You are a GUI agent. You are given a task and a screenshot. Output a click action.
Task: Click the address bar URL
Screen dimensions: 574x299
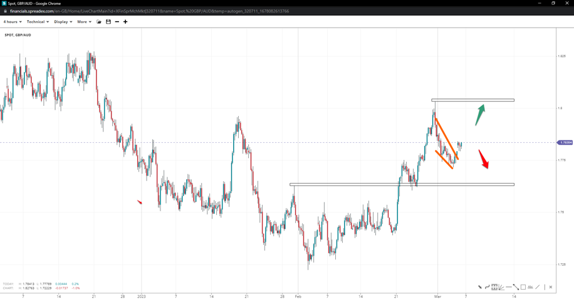pyautogui.click(x=149, y=11)
